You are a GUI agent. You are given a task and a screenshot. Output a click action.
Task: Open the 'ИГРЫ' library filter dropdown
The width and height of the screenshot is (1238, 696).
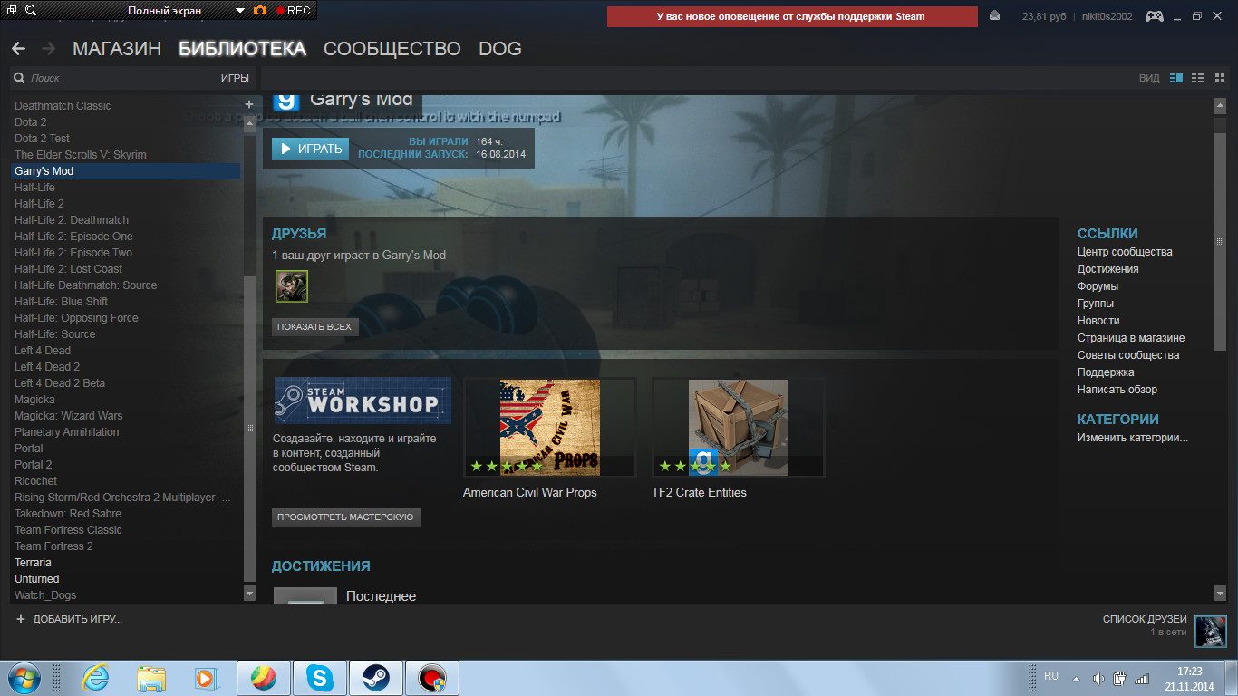[235, 78]
